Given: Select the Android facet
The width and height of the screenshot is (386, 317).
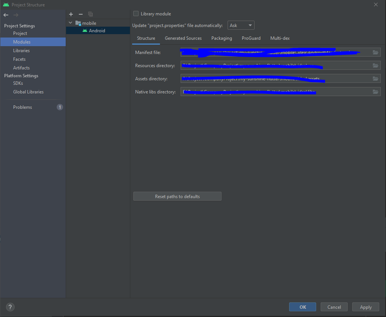Looking at the screenshot, I should [98, 30].
